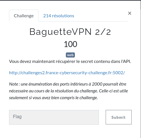This screenshot has height=138, width=141.
Task: Close the challenge modal with the X
Action: tap(130, 13)
